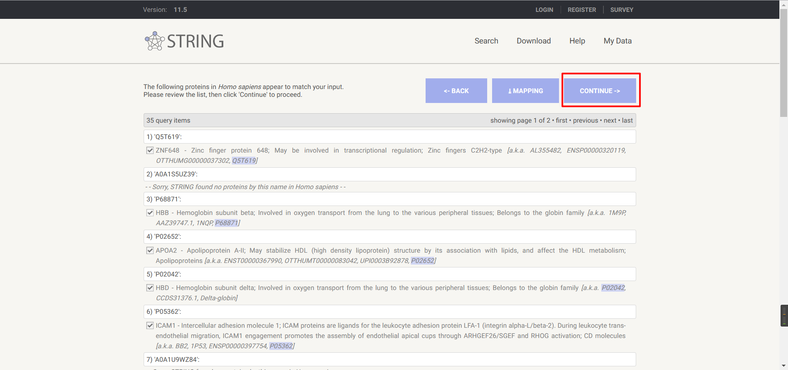The image size is (788, 370).
Task: Click the highlighted P05362 identifier
Action: tap(281, 346)
